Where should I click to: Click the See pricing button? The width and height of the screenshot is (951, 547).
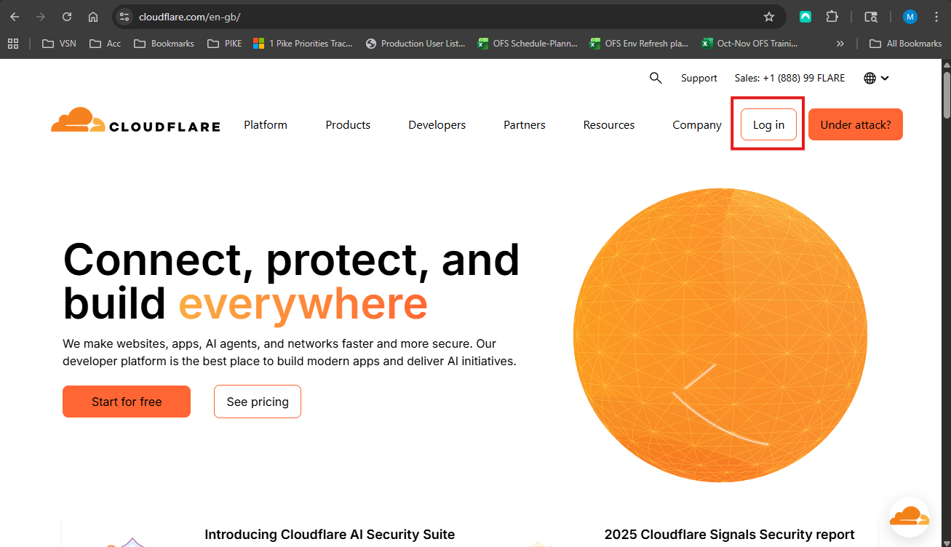258,402
